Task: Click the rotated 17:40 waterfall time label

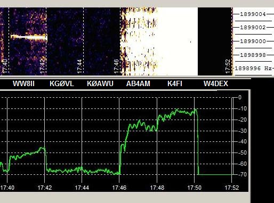Action: [x=5, y=66]
